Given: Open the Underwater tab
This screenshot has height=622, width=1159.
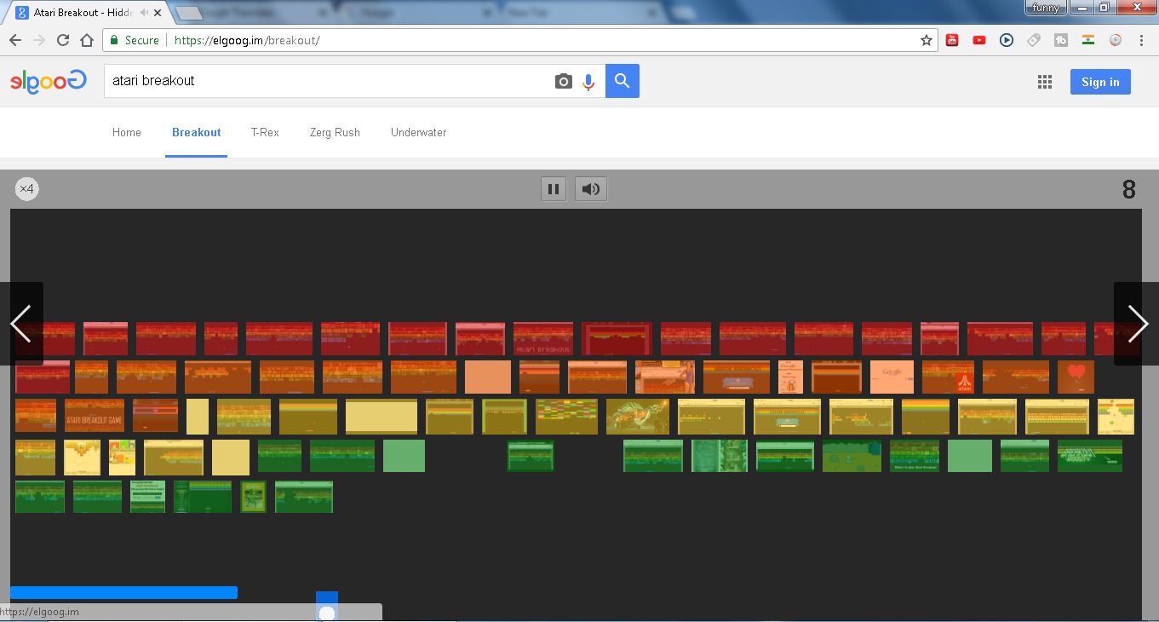Looking at the screenshot, I should click(418, 132).
